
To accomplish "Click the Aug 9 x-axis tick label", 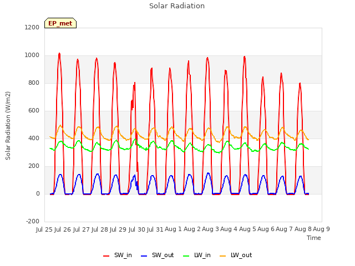I will (321, 229).
